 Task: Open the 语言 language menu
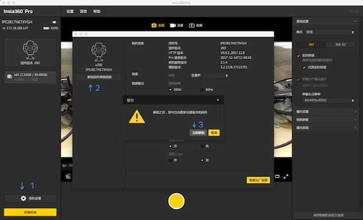[x=83, y=11]
